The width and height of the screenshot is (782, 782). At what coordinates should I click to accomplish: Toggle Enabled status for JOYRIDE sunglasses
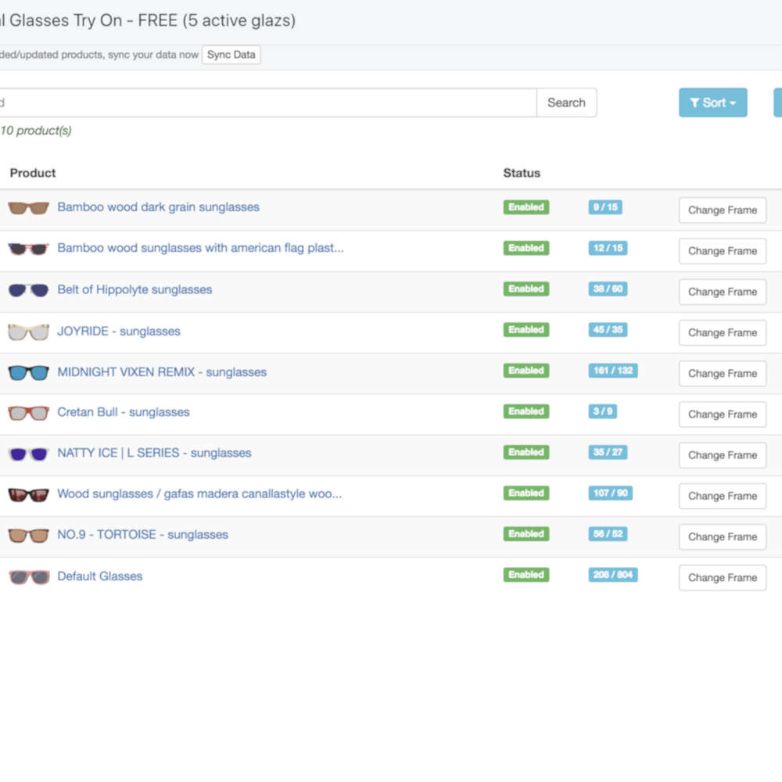point(526,330)
